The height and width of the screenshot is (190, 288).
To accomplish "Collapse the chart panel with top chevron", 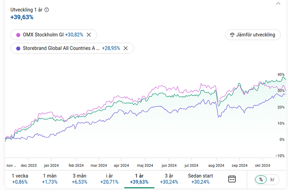I will point(279,3).
